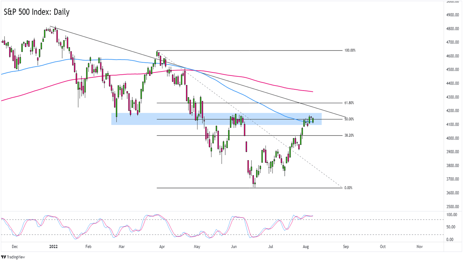Image resolution: width=463 pixels, height=260 pixels.
Task: Click the Apr label on time axis
Action: click(x=162, y=246)
